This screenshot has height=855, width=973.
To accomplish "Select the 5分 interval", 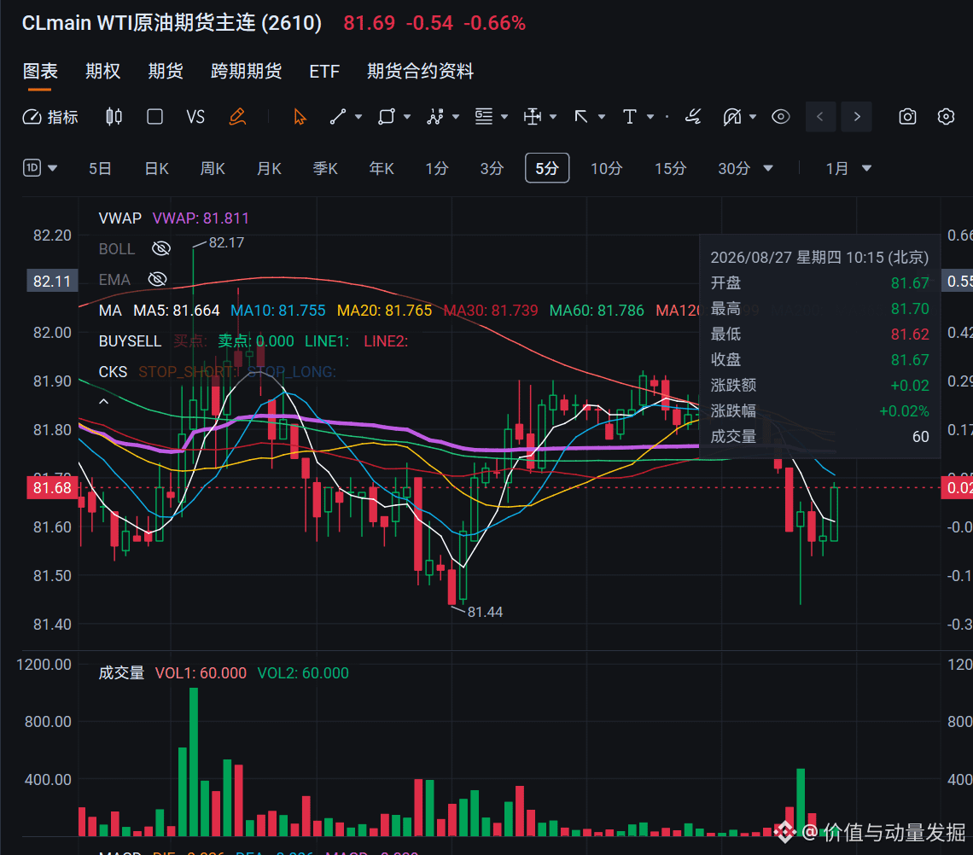I will [x=547, y=168].
